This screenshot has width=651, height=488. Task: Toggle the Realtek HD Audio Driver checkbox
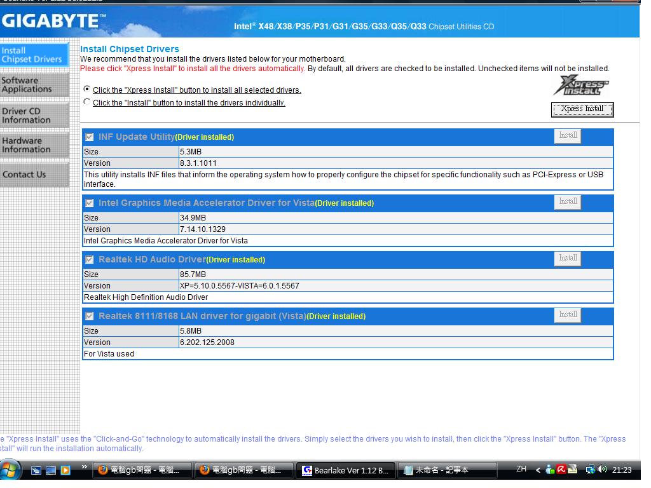(x=90, y=259)
